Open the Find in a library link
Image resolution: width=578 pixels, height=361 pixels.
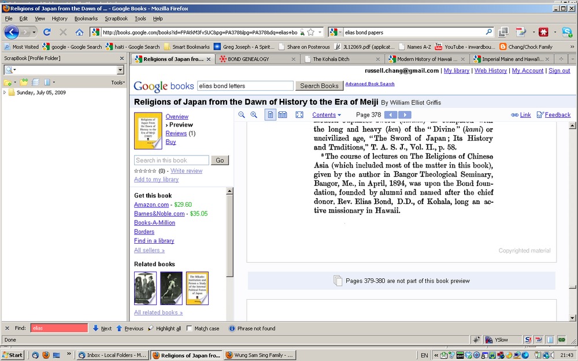click(154, 240)
